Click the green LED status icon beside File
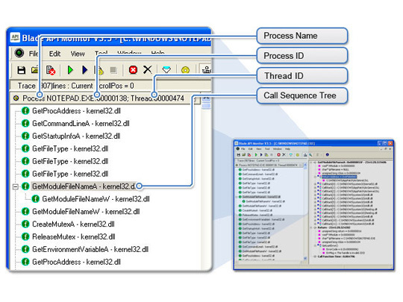This screenshot has height=302, width=403. click(19, 53)
